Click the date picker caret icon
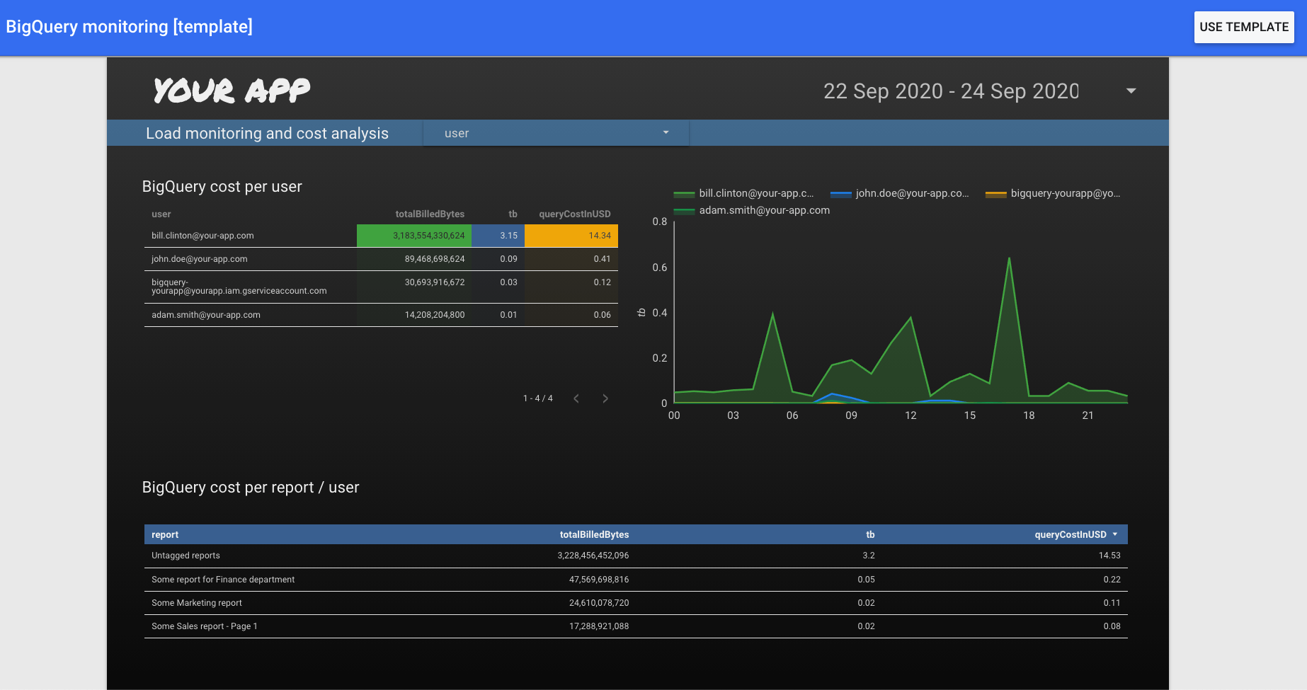Screen dimensions: 1307x690 click(x=1131, y=91)
